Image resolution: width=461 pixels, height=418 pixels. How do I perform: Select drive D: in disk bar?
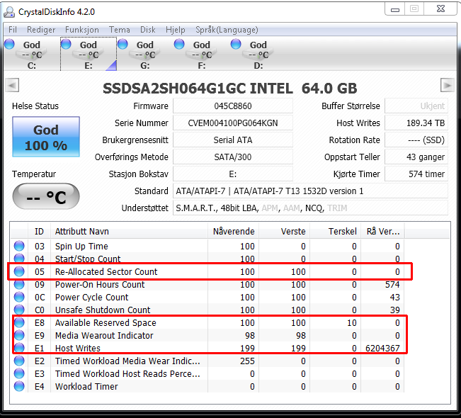tap(258, 54)
